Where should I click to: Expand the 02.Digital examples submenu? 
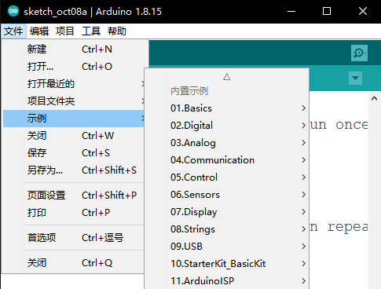[227, 126]
